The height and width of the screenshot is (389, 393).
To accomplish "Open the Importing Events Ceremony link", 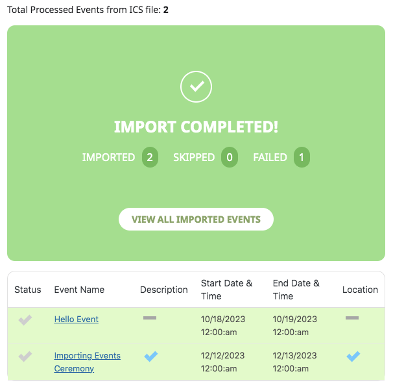I will [x=87, y=362].
